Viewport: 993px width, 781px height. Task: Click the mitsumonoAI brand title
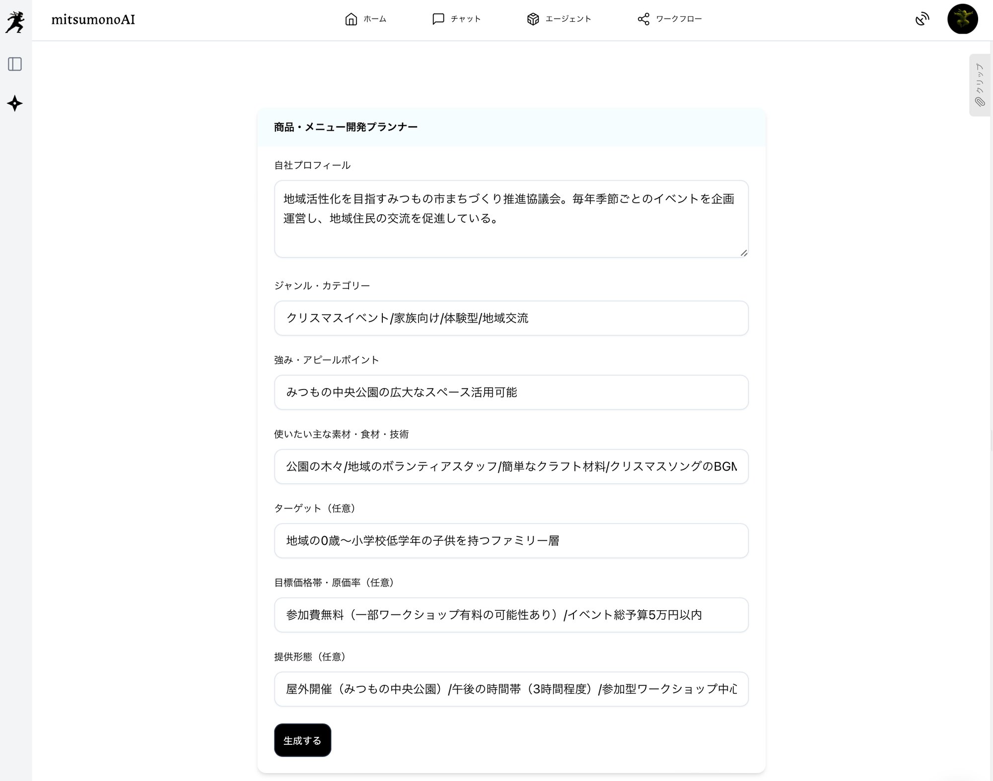click(x=93, y=19)
